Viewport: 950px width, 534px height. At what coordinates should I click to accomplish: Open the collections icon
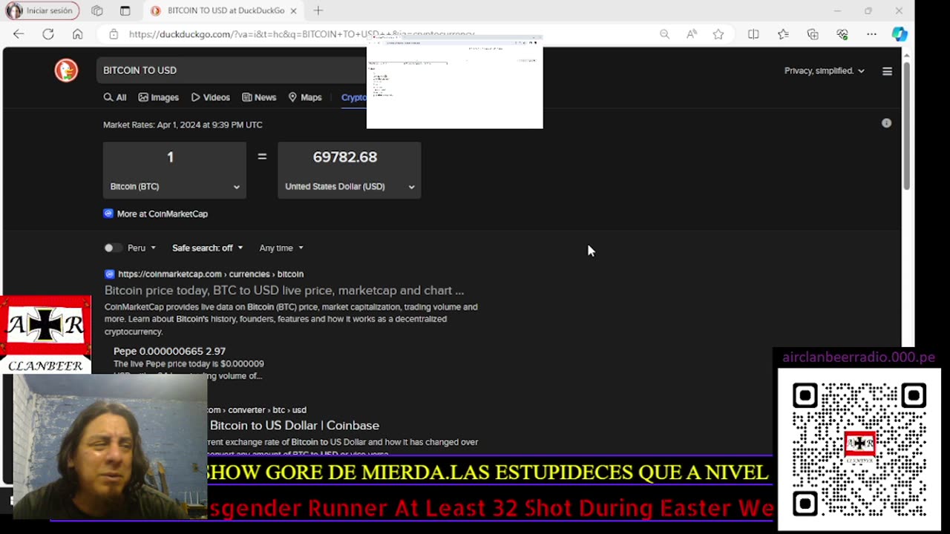[x=813, y=34]
